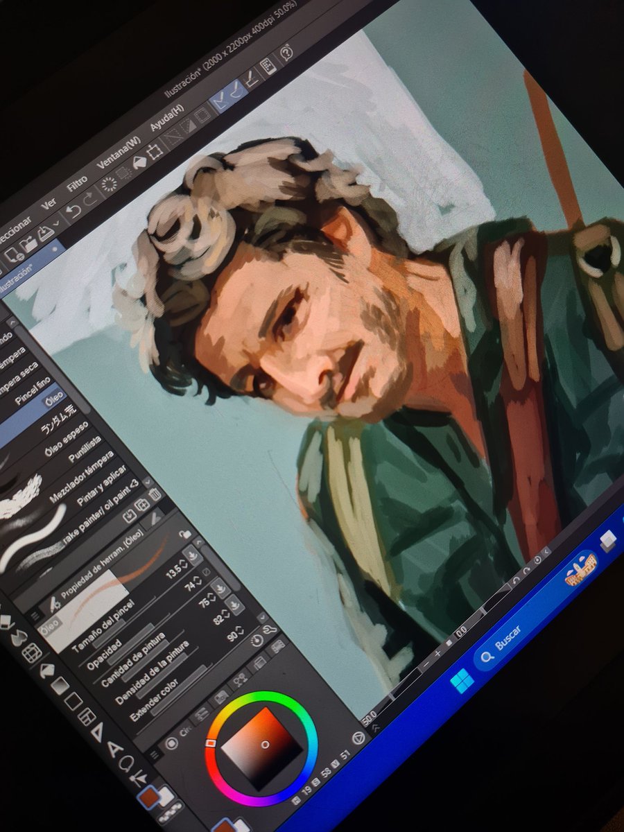624x832 pixels.
Task: Click the Undo arrow in the toolbar
Action: pyautogui.click(x=73, y=209)
